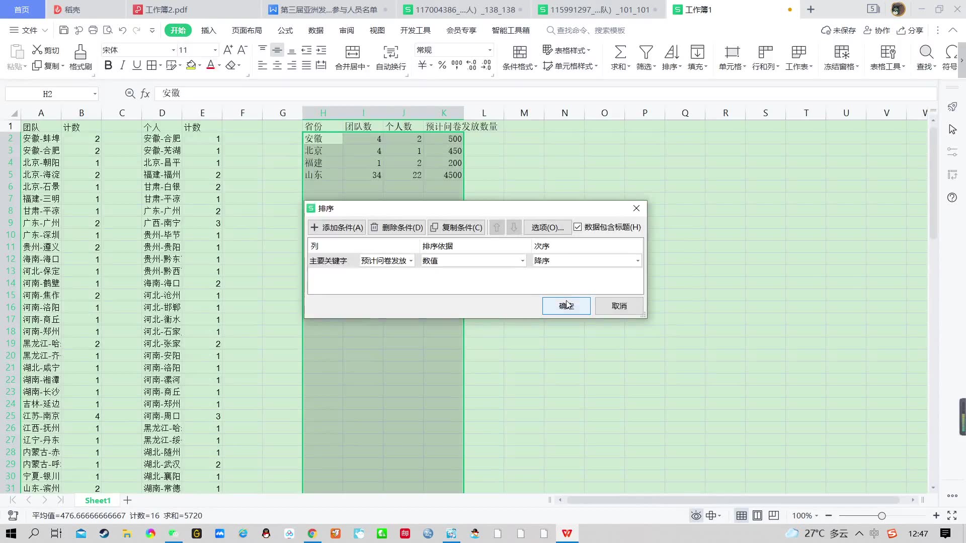The height and width of the screenshot is (543, 966).
Task: Click the zoom slider handle in the status bar
Action: tap(881, 515)
